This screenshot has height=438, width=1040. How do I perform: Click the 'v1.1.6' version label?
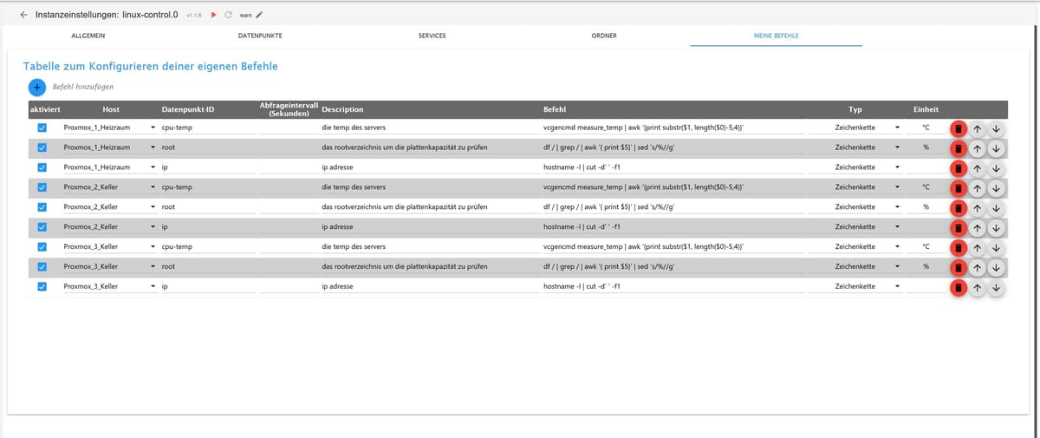pyautogui.click(x=195, y=16)
